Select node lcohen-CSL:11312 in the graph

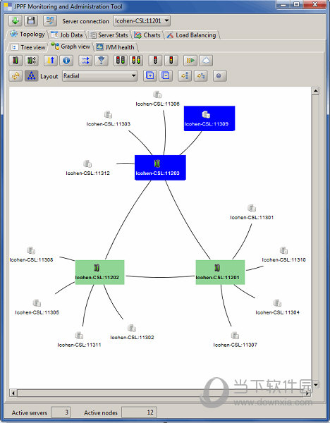87,168
